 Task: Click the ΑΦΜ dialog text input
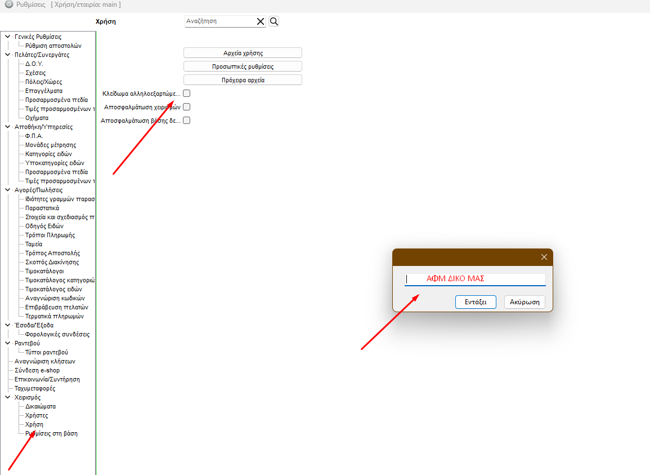[475, 279]
